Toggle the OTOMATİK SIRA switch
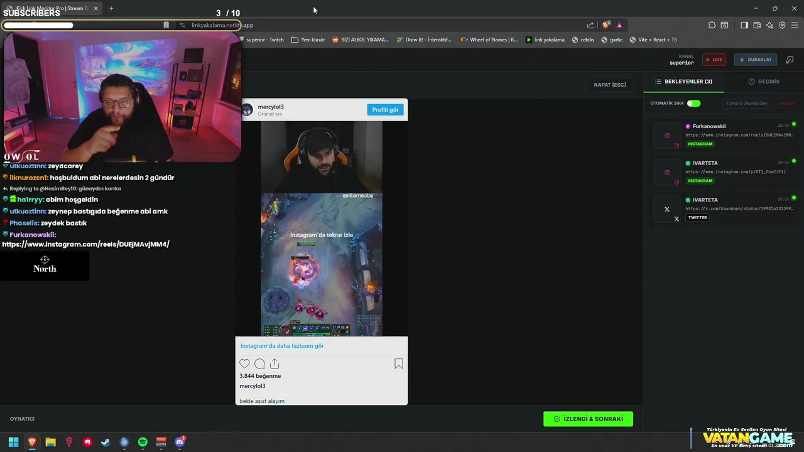The image size is (804, 452). (x=693, y=103)
